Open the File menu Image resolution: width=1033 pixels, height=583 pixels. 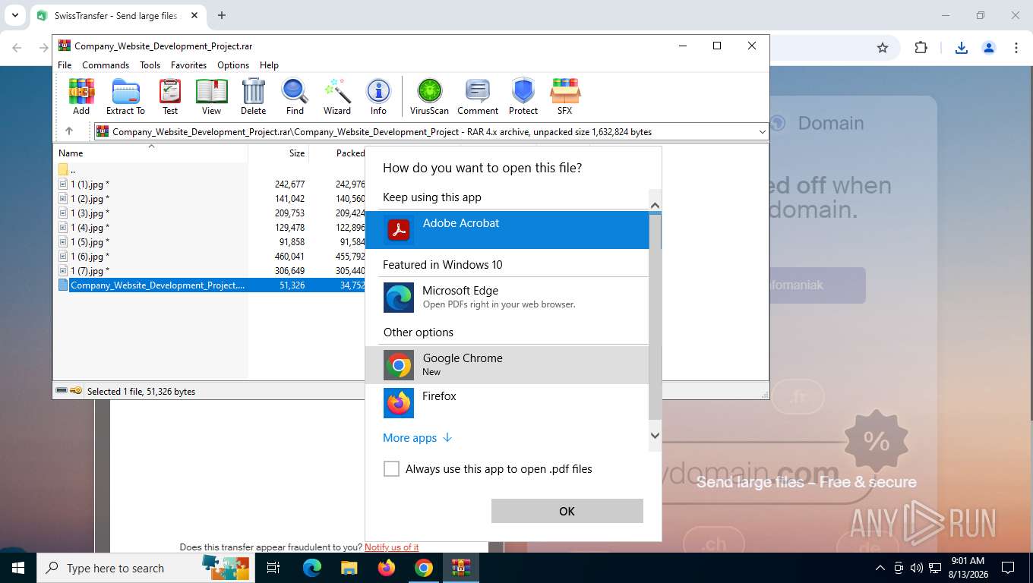coord(65,65)
